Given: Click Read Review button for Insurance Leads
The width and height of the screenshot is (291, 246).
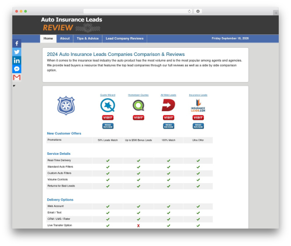Looking at the screenshot, I should [x=198, y=126].
